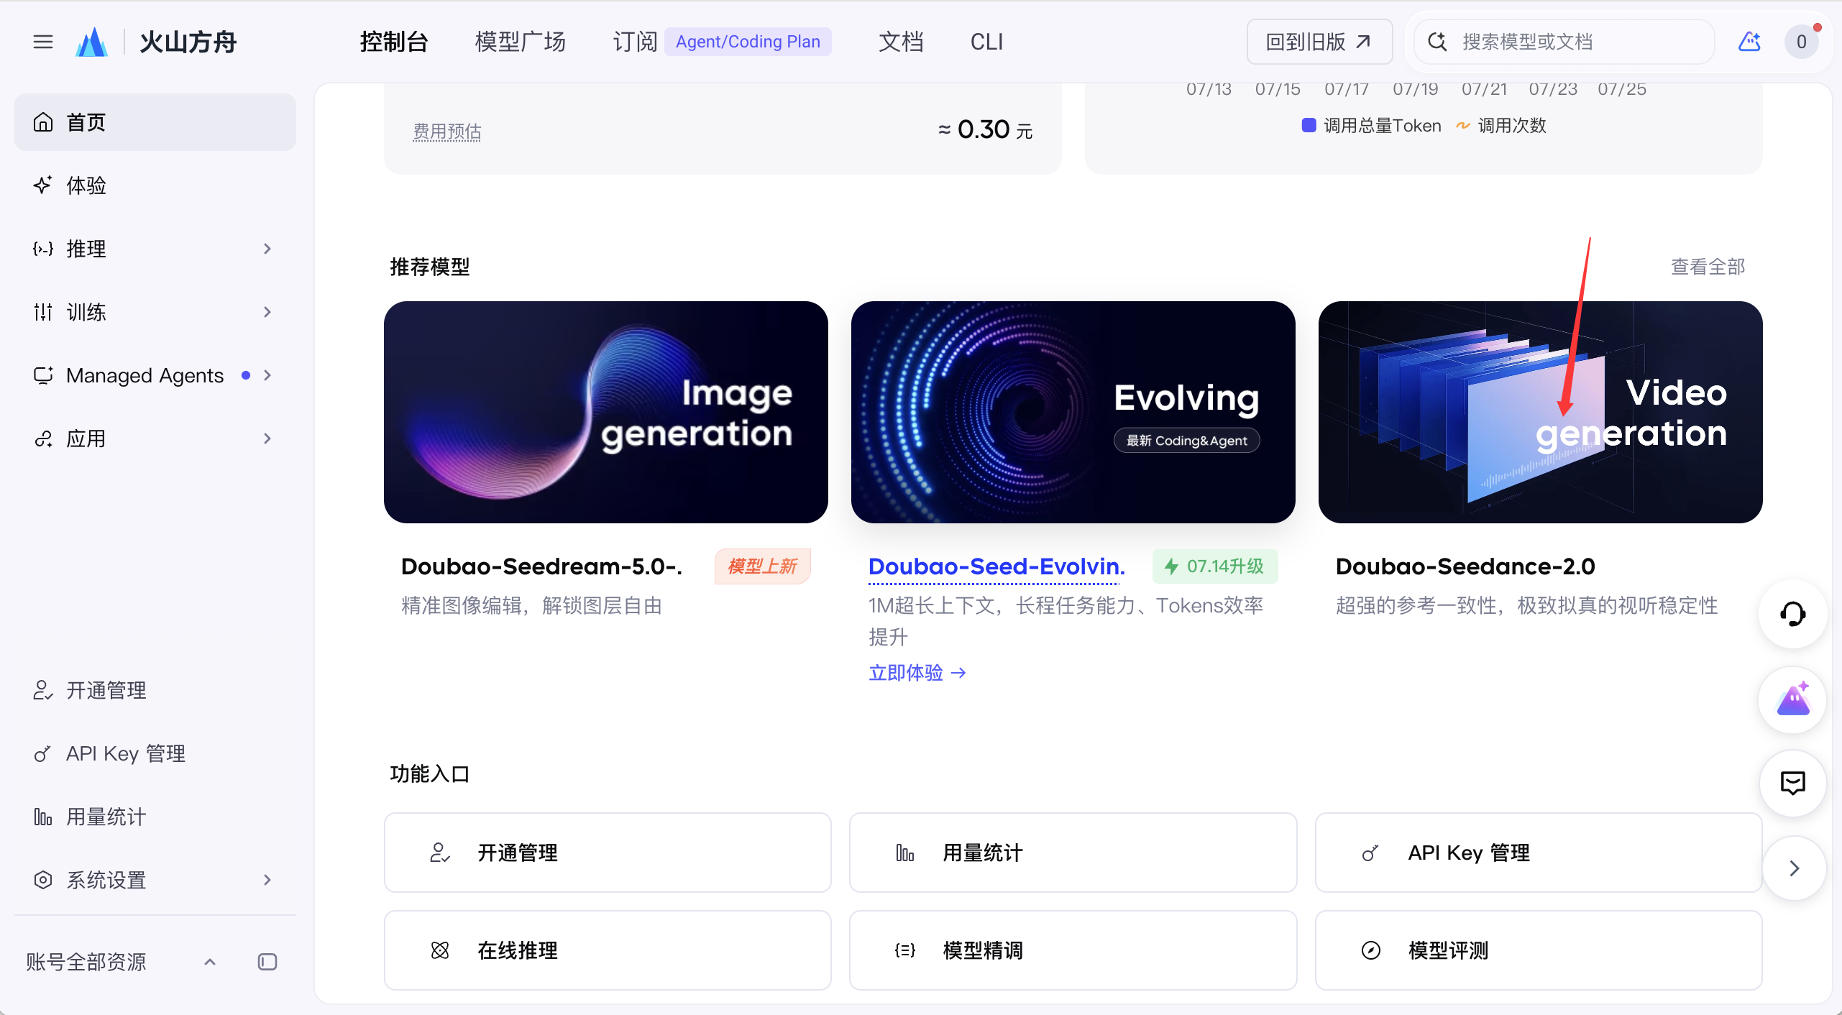Screen dimensions: 1842x1015
Task: Click the 立即体验 link
Action: click(x=917, y=673)
